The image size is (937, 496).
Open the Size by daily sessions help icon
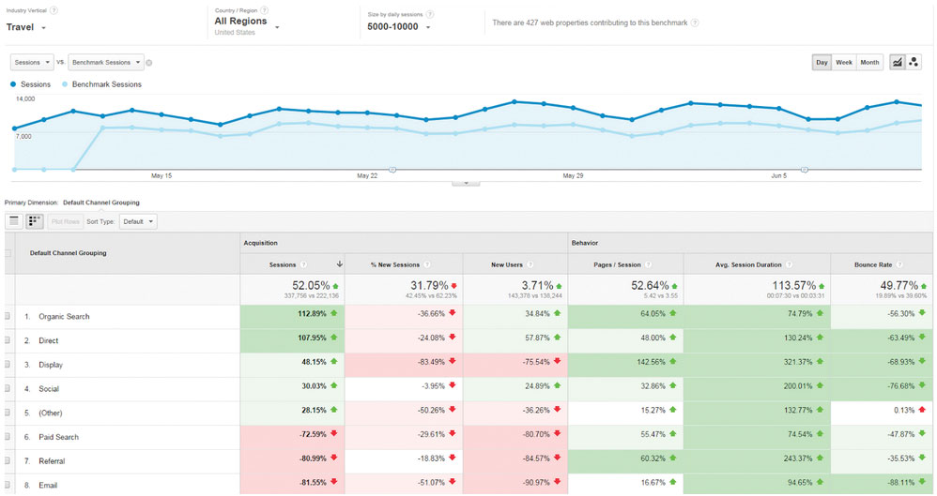(x=430, y=14)
